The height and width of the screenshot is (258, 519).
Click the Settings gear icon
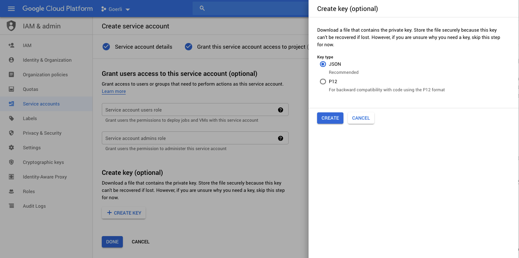click(11, 148)
